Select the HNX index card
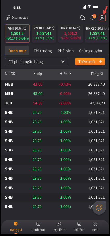Screen dimensions: 110x236 [x=71, y=33]
